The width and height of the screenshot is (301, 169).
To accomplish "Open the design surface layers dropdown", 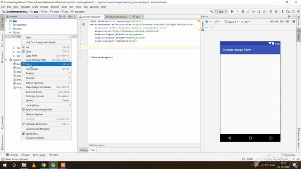I will pyautogui.click(x=208, y=22).
